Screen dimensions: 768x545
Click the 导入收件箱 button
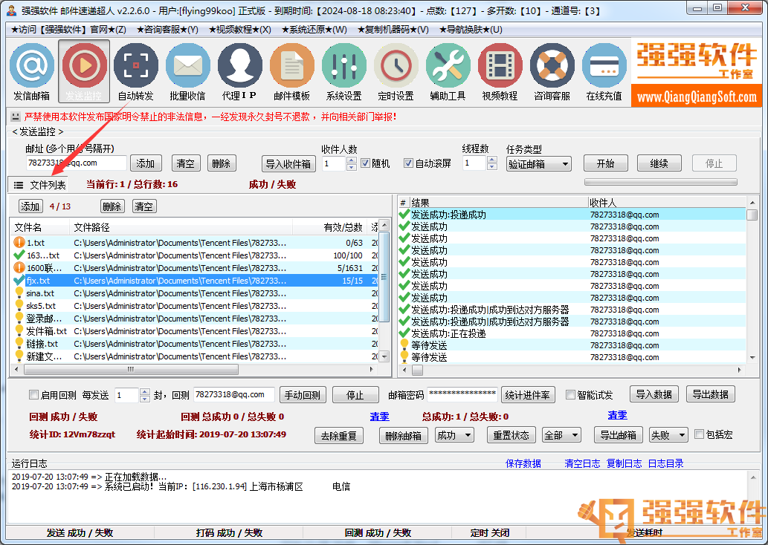click(288, 164)
